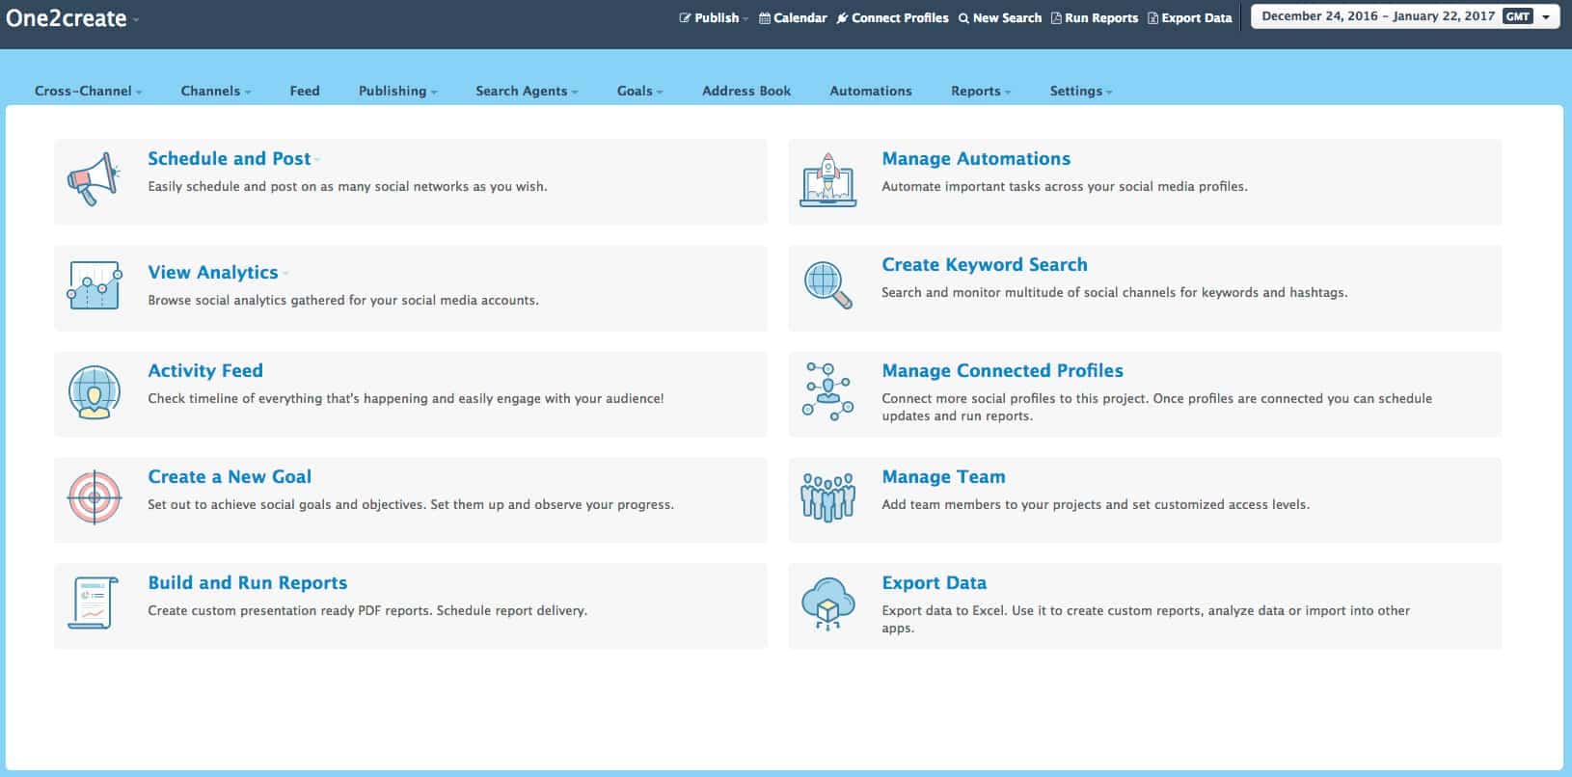1572x777 pixels.
Task: Click the chart icon beside View Analytics
Action: pyautogui.click(x=94, y=285)
